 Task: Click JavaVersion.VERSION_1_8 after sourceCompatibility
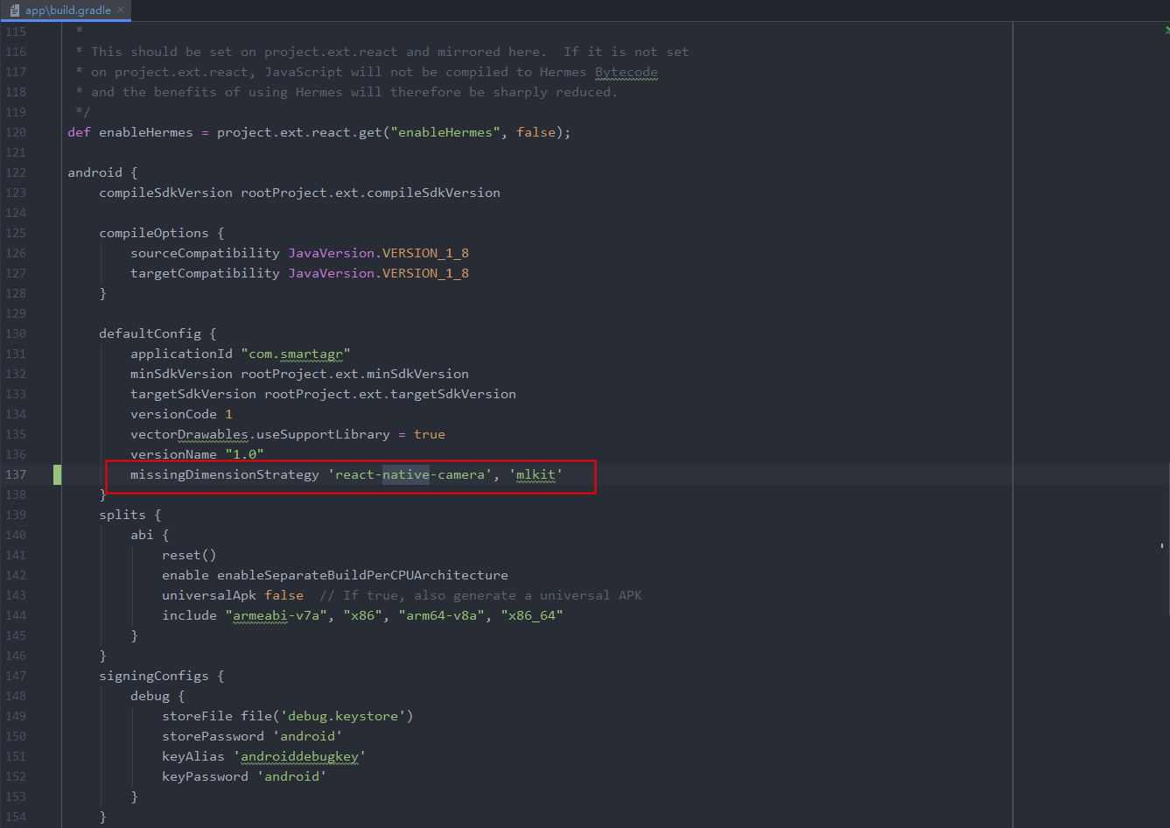pos(378,252)
